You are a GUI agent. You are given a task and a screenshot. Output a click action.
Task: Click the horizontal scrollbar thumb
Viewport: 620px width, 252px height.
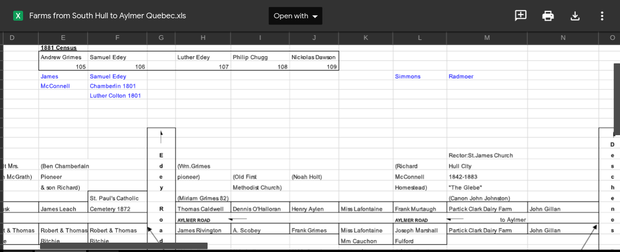[124, 246]
